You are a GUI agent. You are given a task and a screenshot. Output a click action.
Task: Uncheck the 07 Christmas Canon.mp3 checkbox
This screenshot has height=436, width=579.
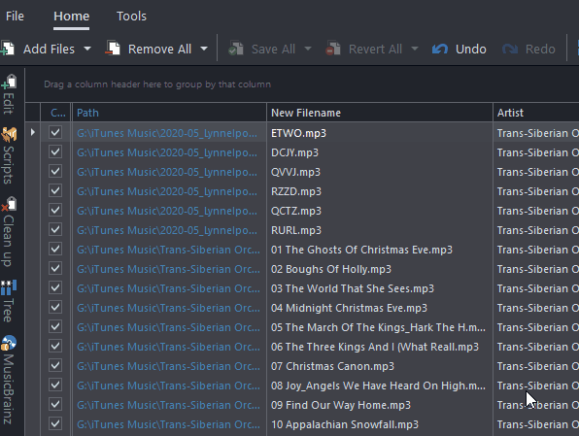(x=55, y=365)
